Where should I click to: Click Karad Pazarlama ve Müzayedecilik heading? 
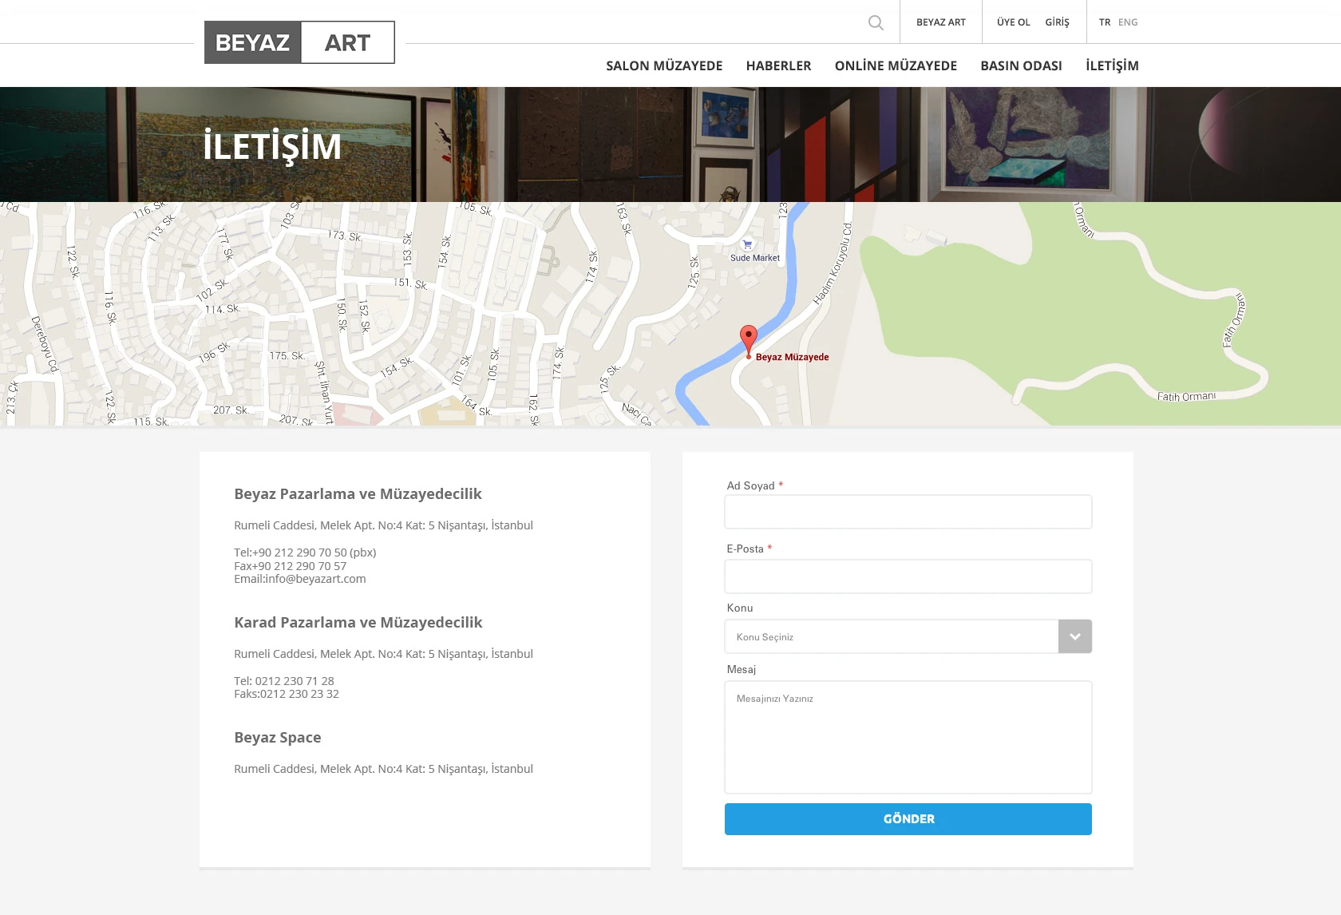(358, 623)
